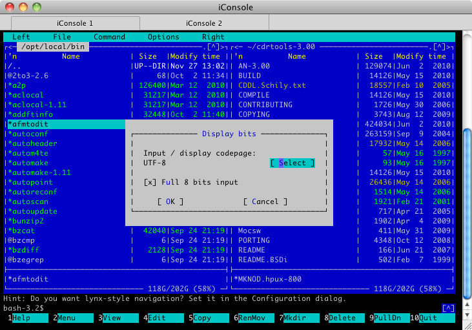Image resolution: width=472 pixels, height=330 pixels.
Task: Select the AN-3.00 file in right panel
Action: tap(342, 66)
